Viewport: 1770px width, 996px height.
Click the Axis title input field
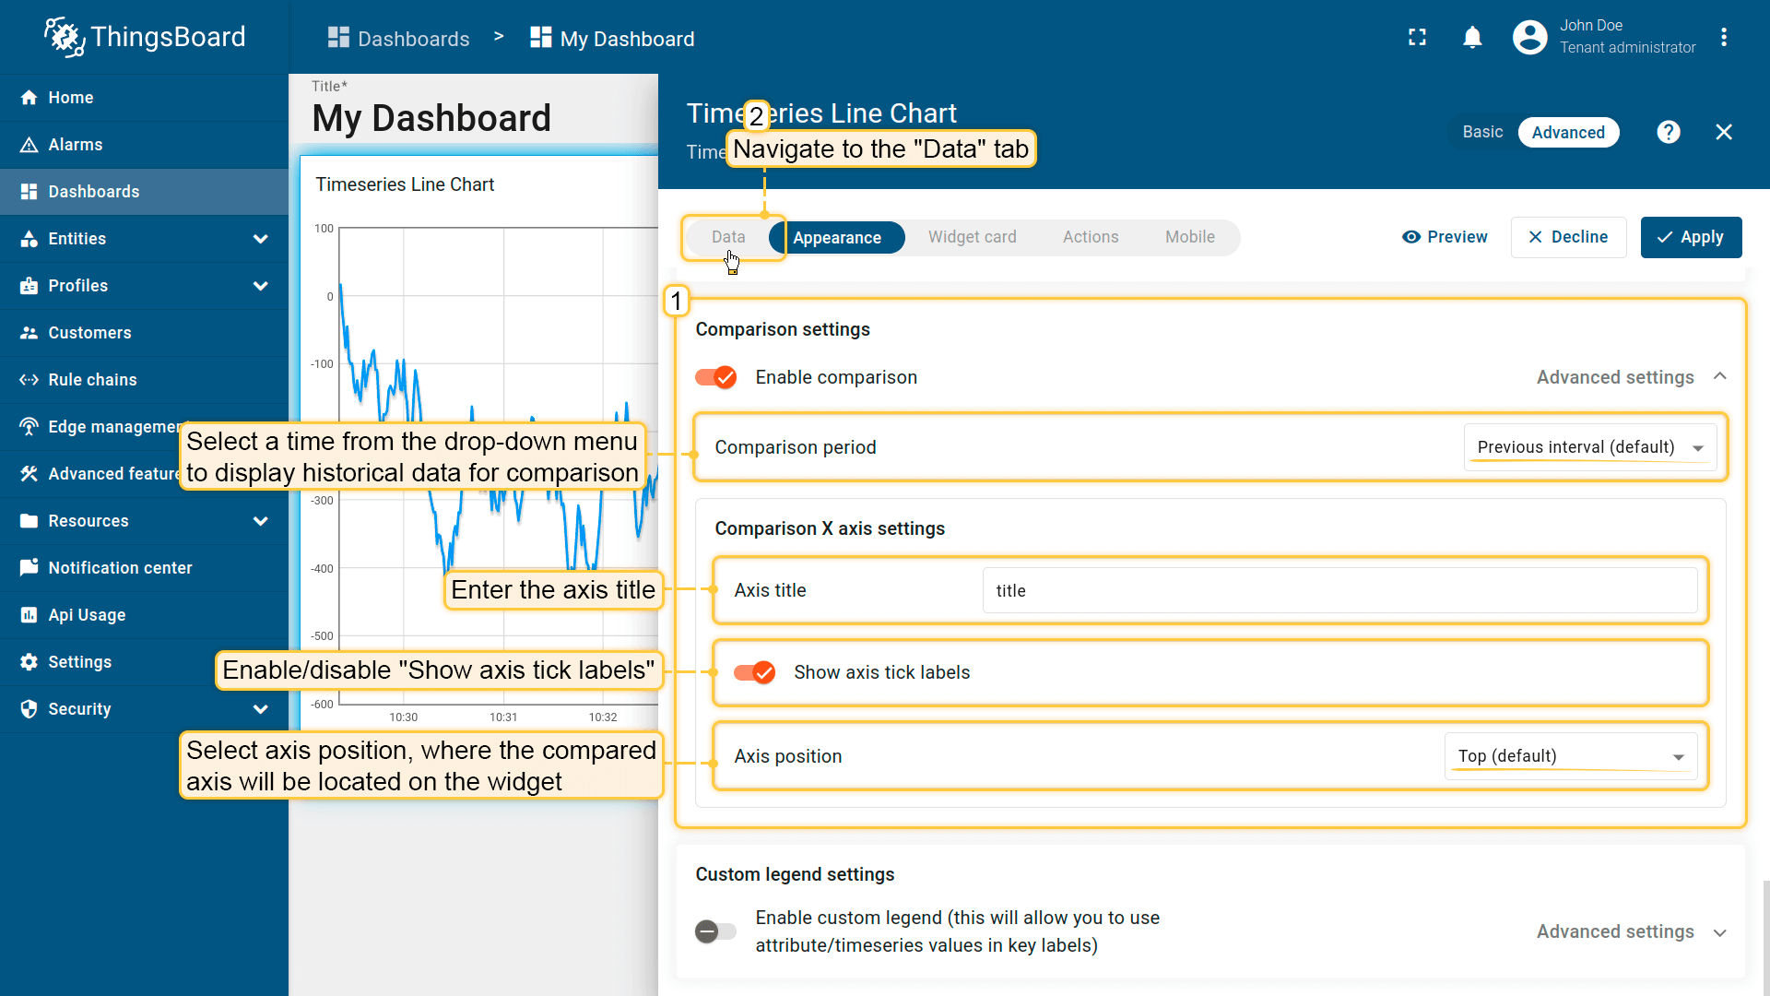[1339, 590]
